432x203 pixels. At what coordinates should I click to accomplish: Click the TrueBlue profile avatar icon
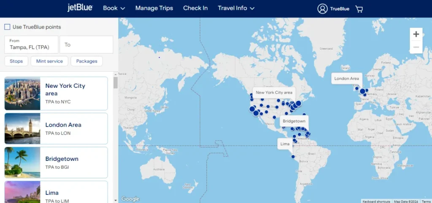(x=322, y=9)
